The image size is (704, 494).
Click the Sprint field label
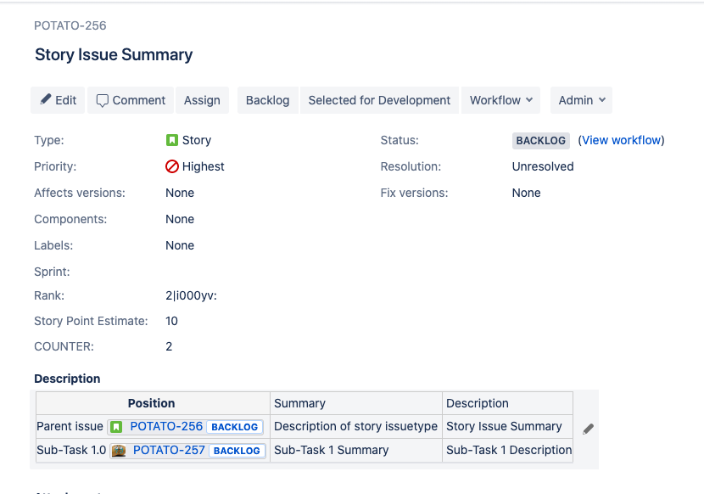click(52, 272)
